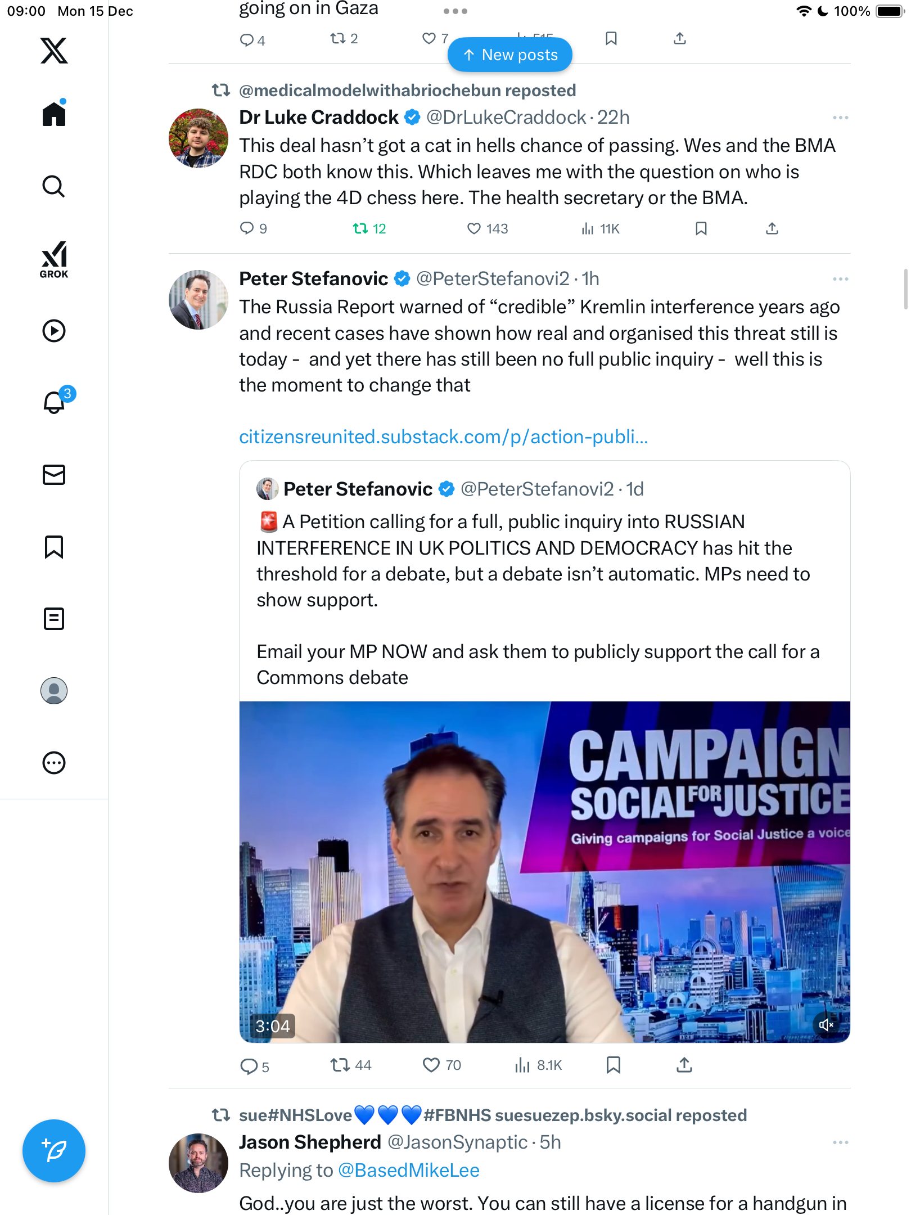
Task: Open the Lists icon in sidebar
Action: [x=54, y=619]
